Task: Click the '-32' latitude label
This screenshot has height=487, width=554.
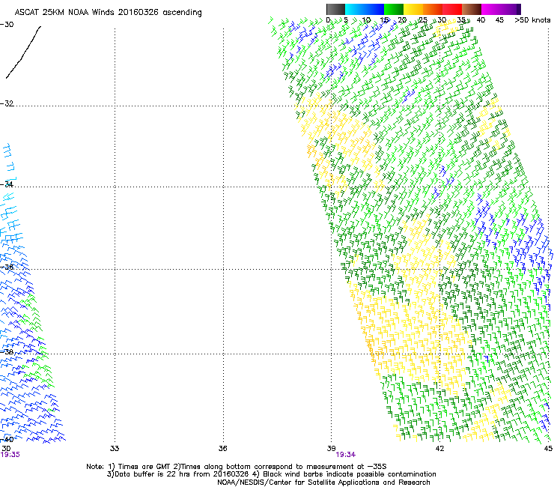Action: pyautogui.click(x=7, y=103)
